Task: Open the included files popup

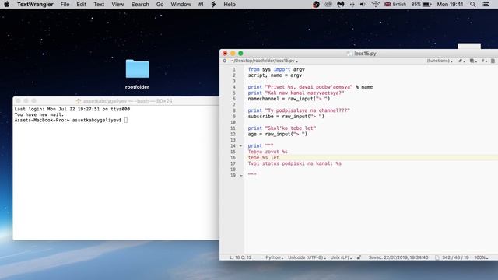Action: pyautogui.click(x=473, y=61)
